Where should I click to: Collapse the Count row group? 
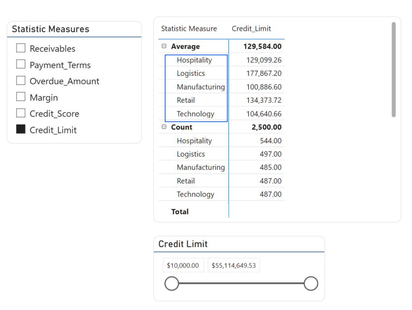point(164,127)
